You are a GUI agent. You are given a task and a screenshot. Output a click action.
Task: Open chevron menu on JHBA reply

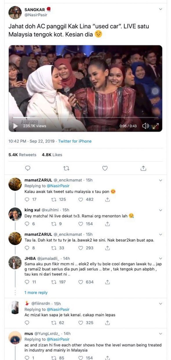pos(161,259)
